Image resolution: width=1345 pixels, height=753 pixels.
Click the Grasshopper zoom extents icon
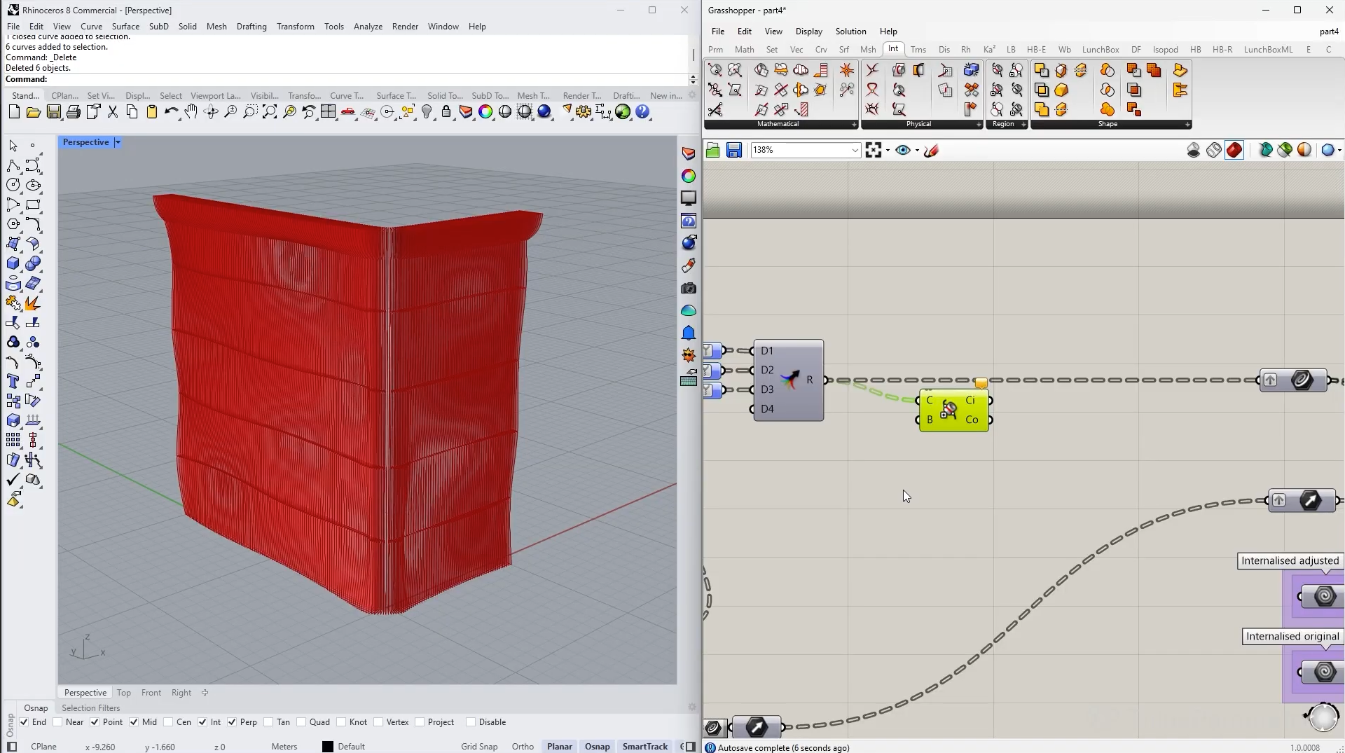click(873, 150)
